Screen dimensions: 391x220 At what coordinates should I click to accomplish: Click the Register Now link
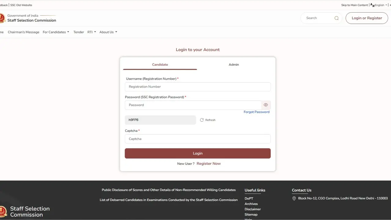click(209, 163)
